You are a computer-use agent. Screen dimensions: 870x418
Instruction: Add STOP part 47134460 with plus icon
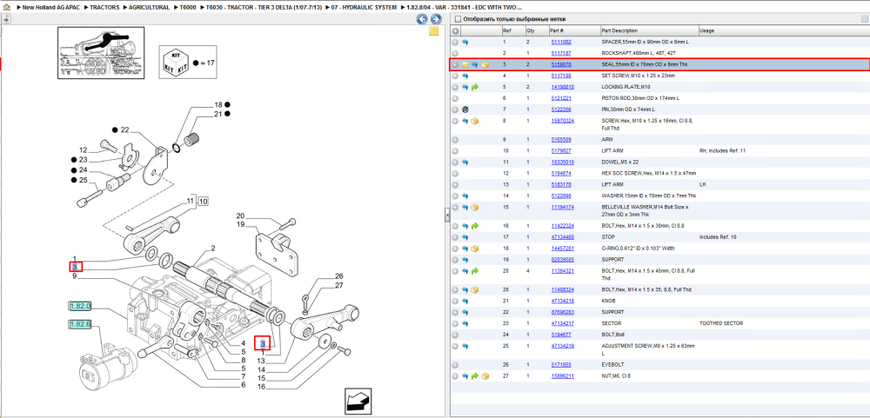(455, 237)
